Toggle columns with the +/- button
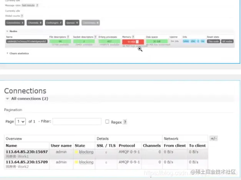241x180 pixels. 213,139
